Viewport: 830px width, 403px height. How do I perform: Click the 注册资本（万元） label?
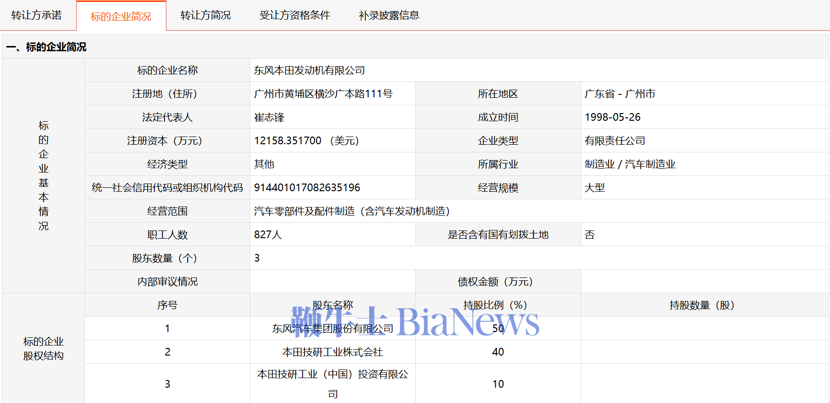coord(167,141)
